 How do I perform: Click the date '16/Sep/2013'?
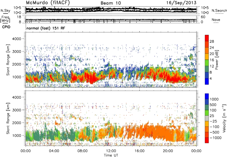coord(181,3)
